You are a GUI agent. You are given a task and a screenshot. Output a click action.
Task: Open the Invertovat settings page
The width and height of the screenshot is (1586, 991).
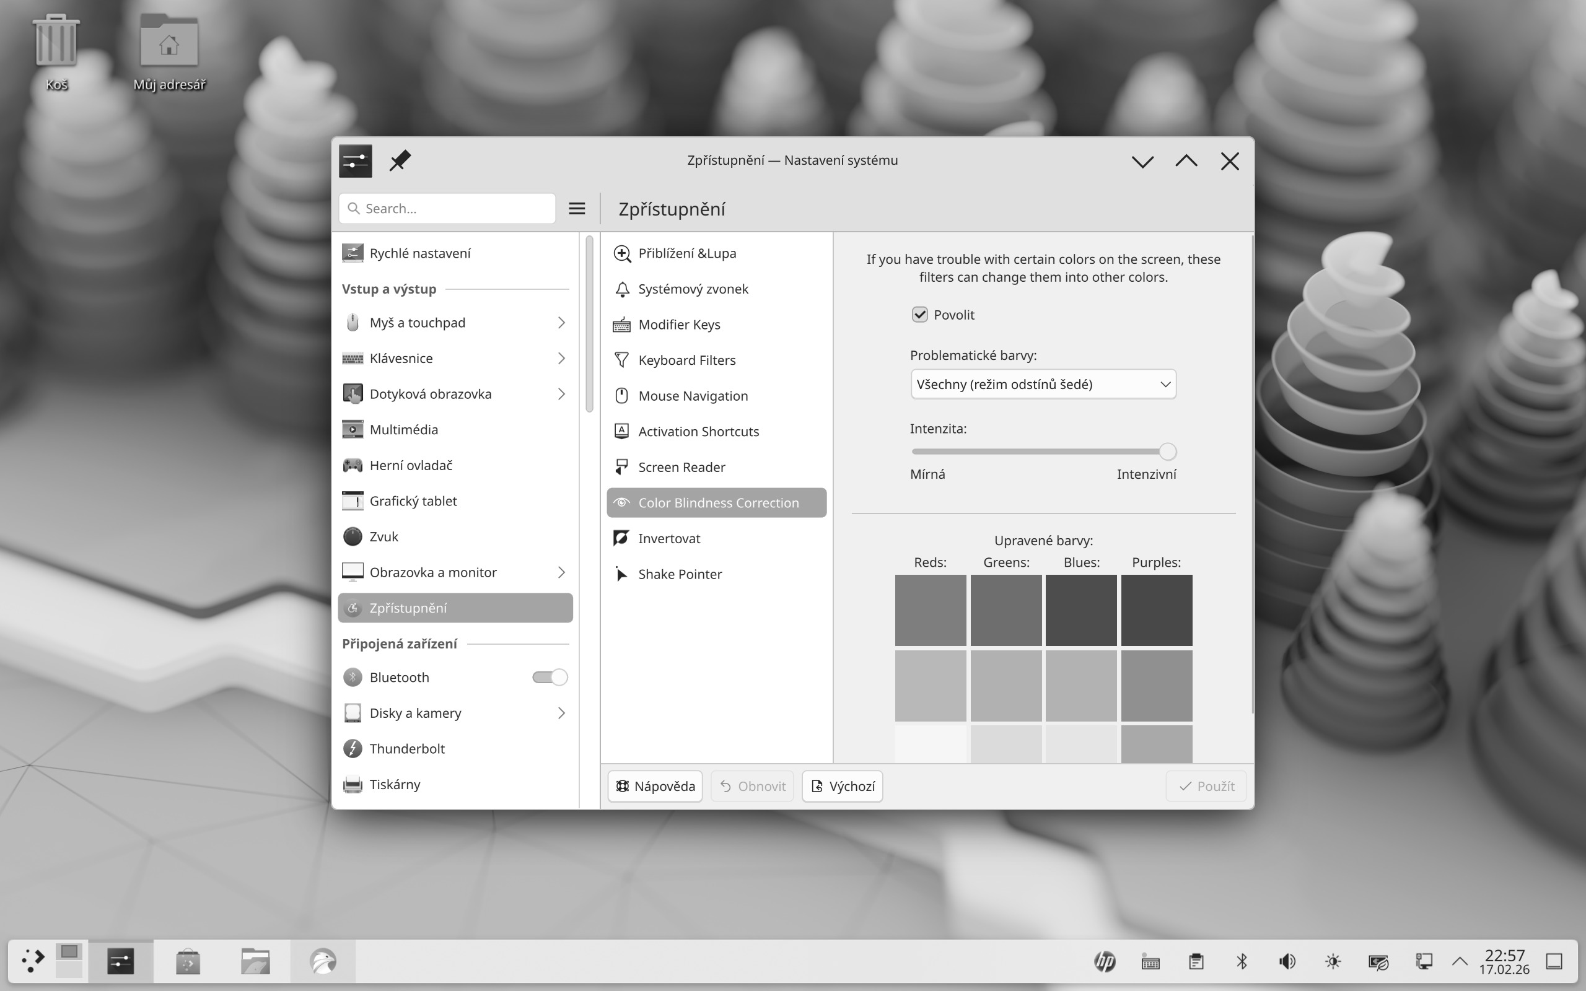pos(668,539)
